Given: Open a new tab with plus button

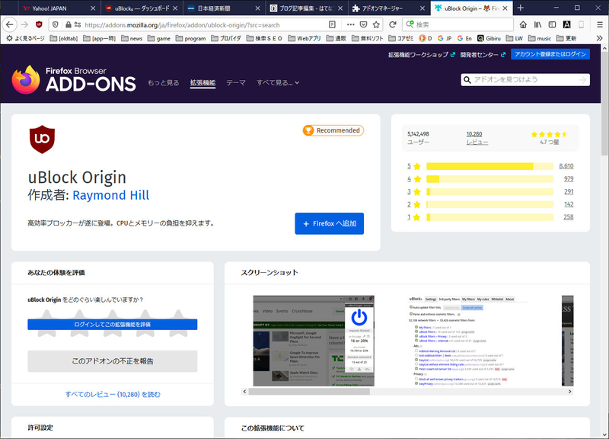Looking at the screenshot, I should pyautogui.click(x=521, y=8).
